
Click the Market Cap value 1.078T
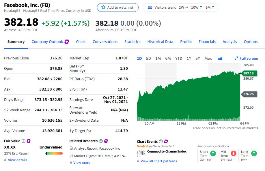[x=122, y=58]
